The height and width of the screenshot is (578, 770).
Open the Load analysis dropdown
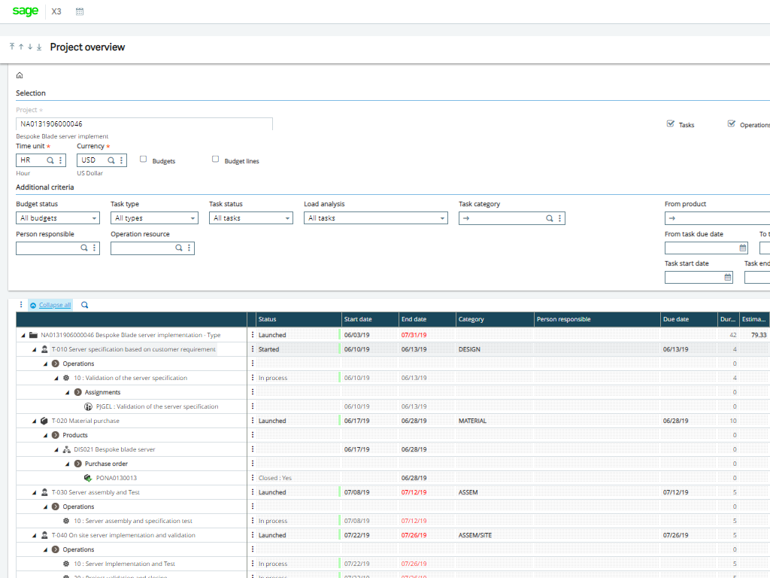coord(375,218)
